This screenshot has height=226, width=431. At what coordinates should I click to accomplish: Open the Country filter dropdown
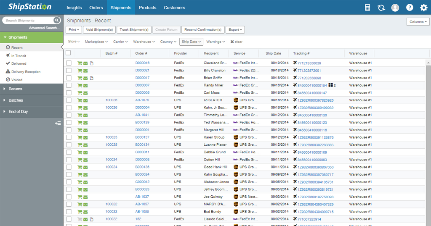coord(168,42)
